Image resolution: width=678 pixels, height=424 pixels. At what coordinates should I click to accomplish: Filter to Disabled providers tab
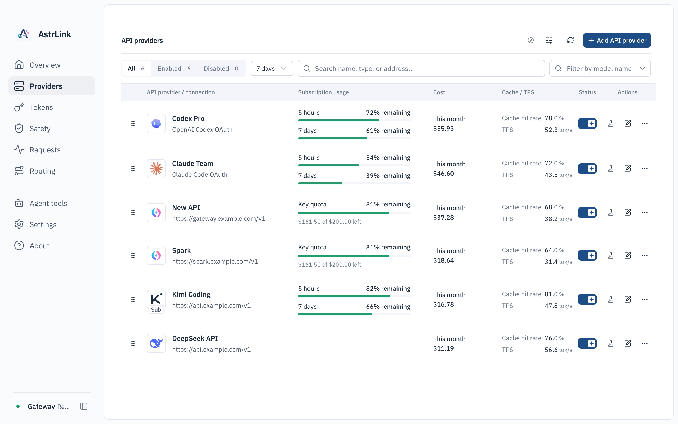[221, 68]
